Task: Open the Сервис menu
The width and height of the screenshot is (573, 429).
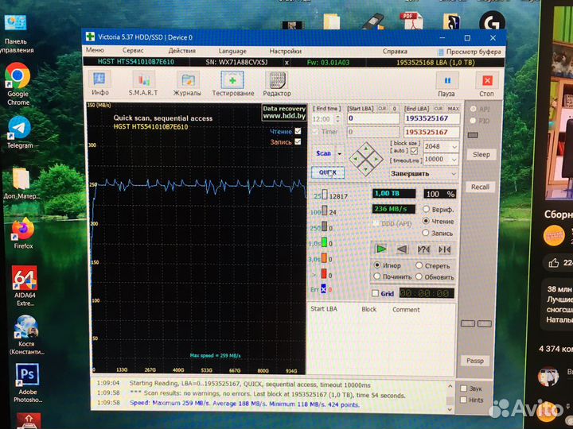Action: pyautogui.click(x=133, y=50)
